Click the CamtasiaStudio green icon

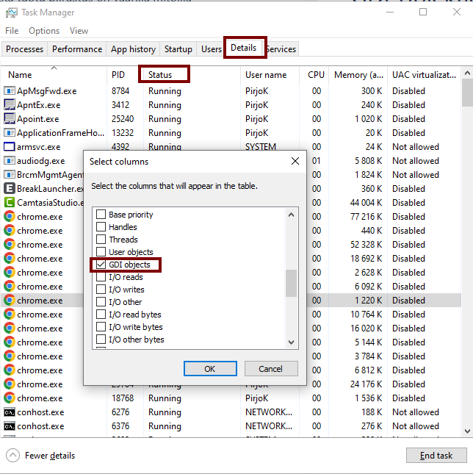[x=10, y=203]
